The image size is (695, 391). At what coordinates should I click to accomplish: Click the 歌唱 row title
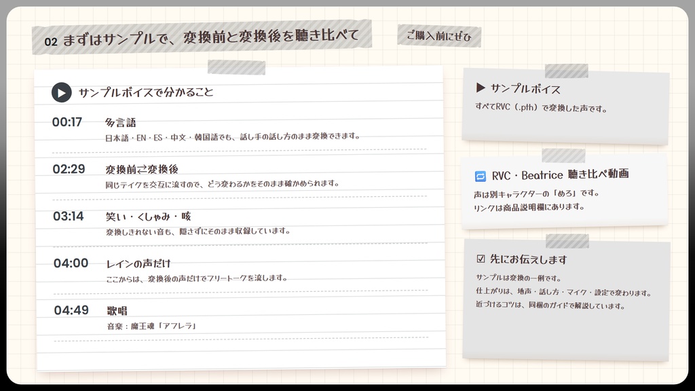click(x=117, y=310)
